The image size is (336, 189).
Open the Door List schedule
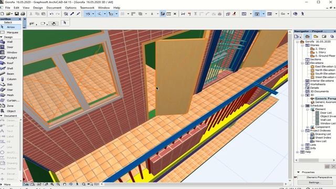pyautogui.click(x=326, y=113)
